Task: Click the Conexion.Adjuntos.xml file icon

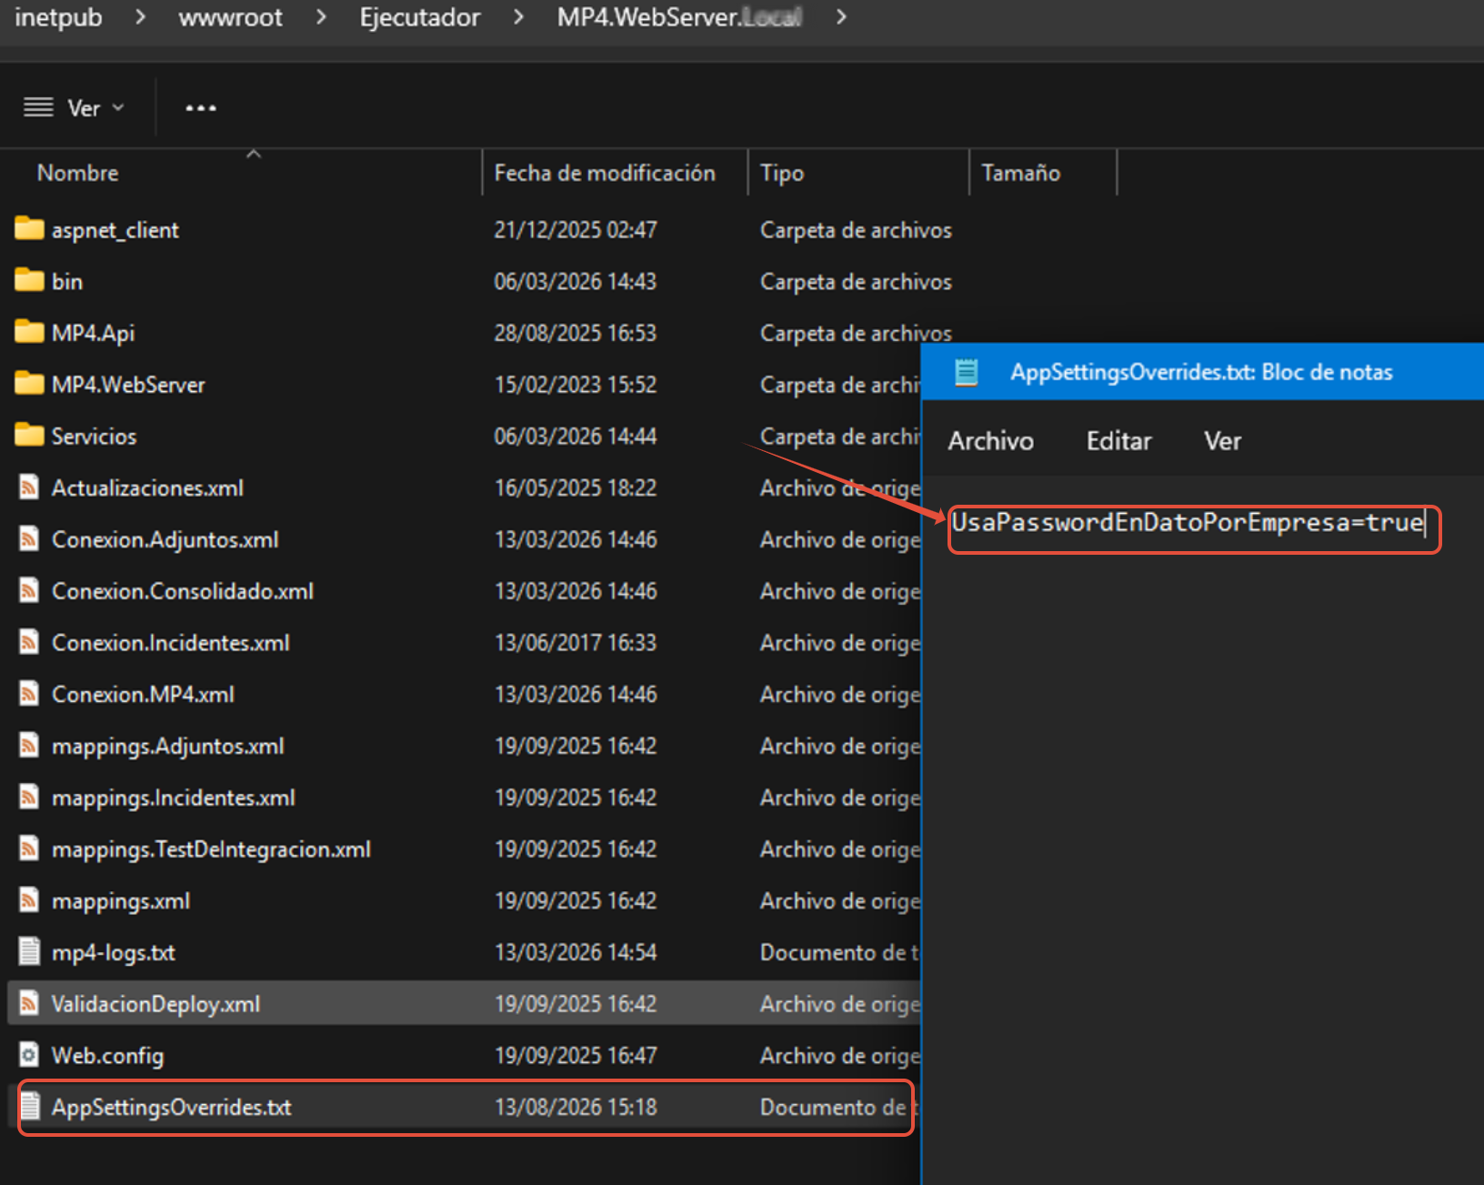Action: 29,539
